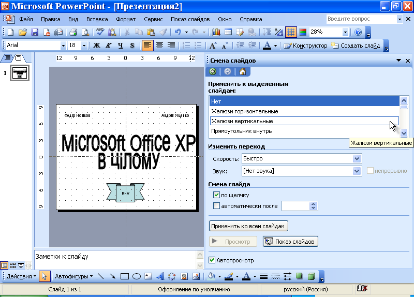Open Print Preview magnifier icon
The height and width of the screenshot is (297, 414).
point(85,32)
